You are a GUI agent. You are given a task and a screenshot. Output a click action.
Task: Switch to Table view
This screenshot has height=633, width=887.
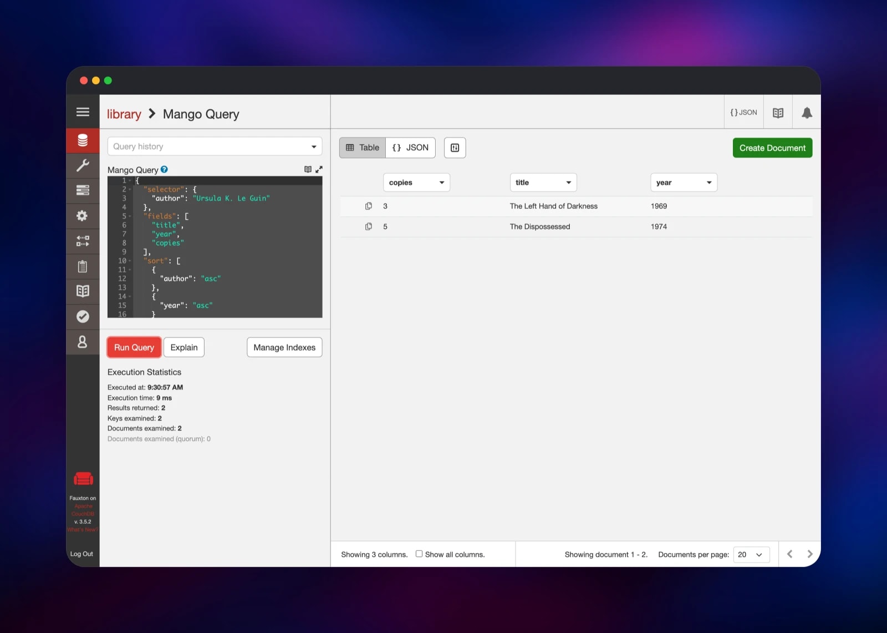pos(363,148)
